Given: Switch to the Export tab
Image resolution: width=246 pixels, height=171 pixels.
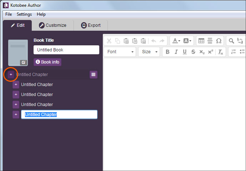Looking at the screenshot, I should click(91, 25).
